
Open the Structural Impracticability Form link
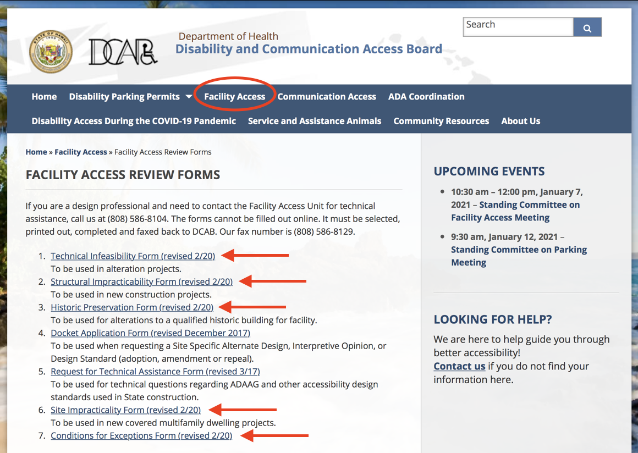(x=141, y=281)
